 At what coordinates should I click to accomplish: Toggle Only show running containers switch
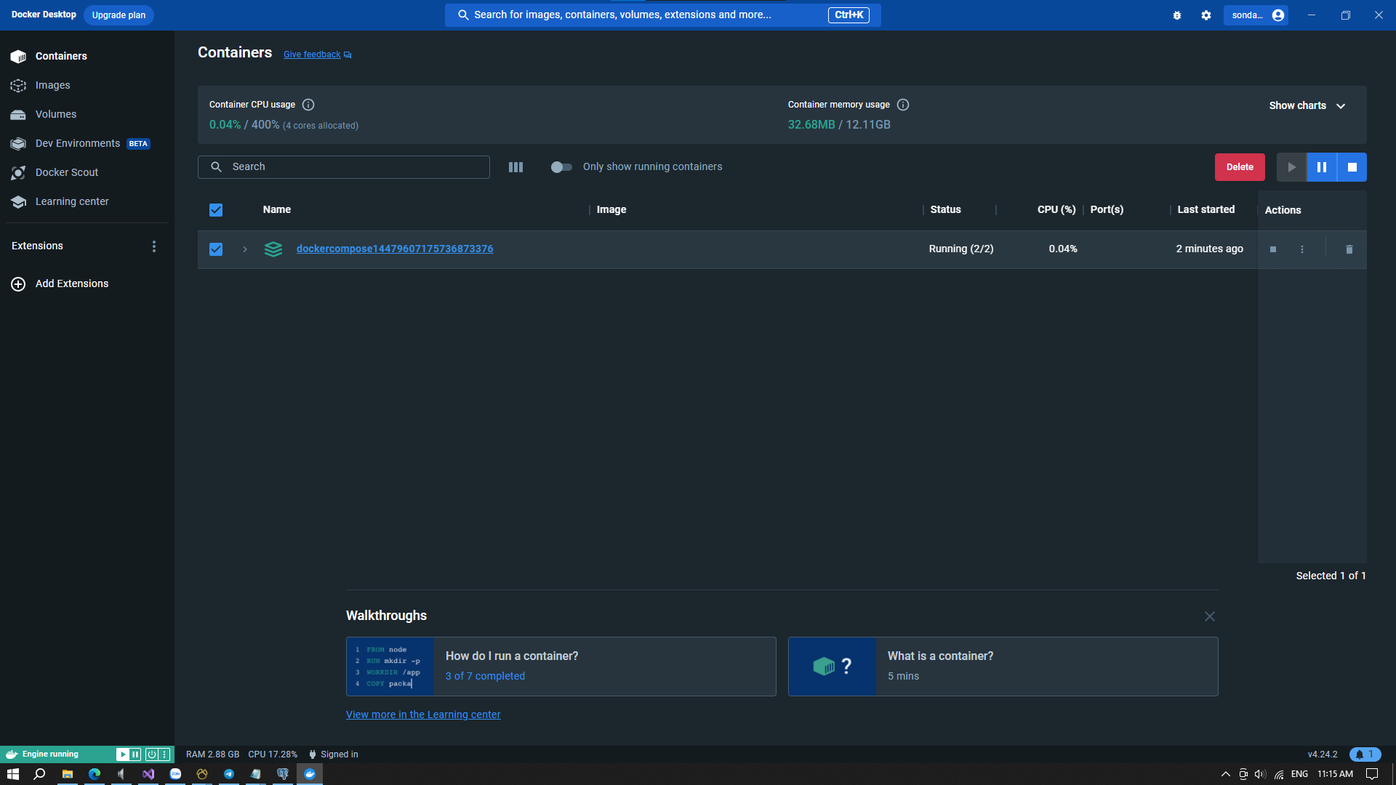[561, 167]
